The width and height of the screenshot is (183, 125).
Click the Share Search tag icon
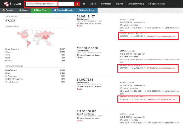pos(35,10)
